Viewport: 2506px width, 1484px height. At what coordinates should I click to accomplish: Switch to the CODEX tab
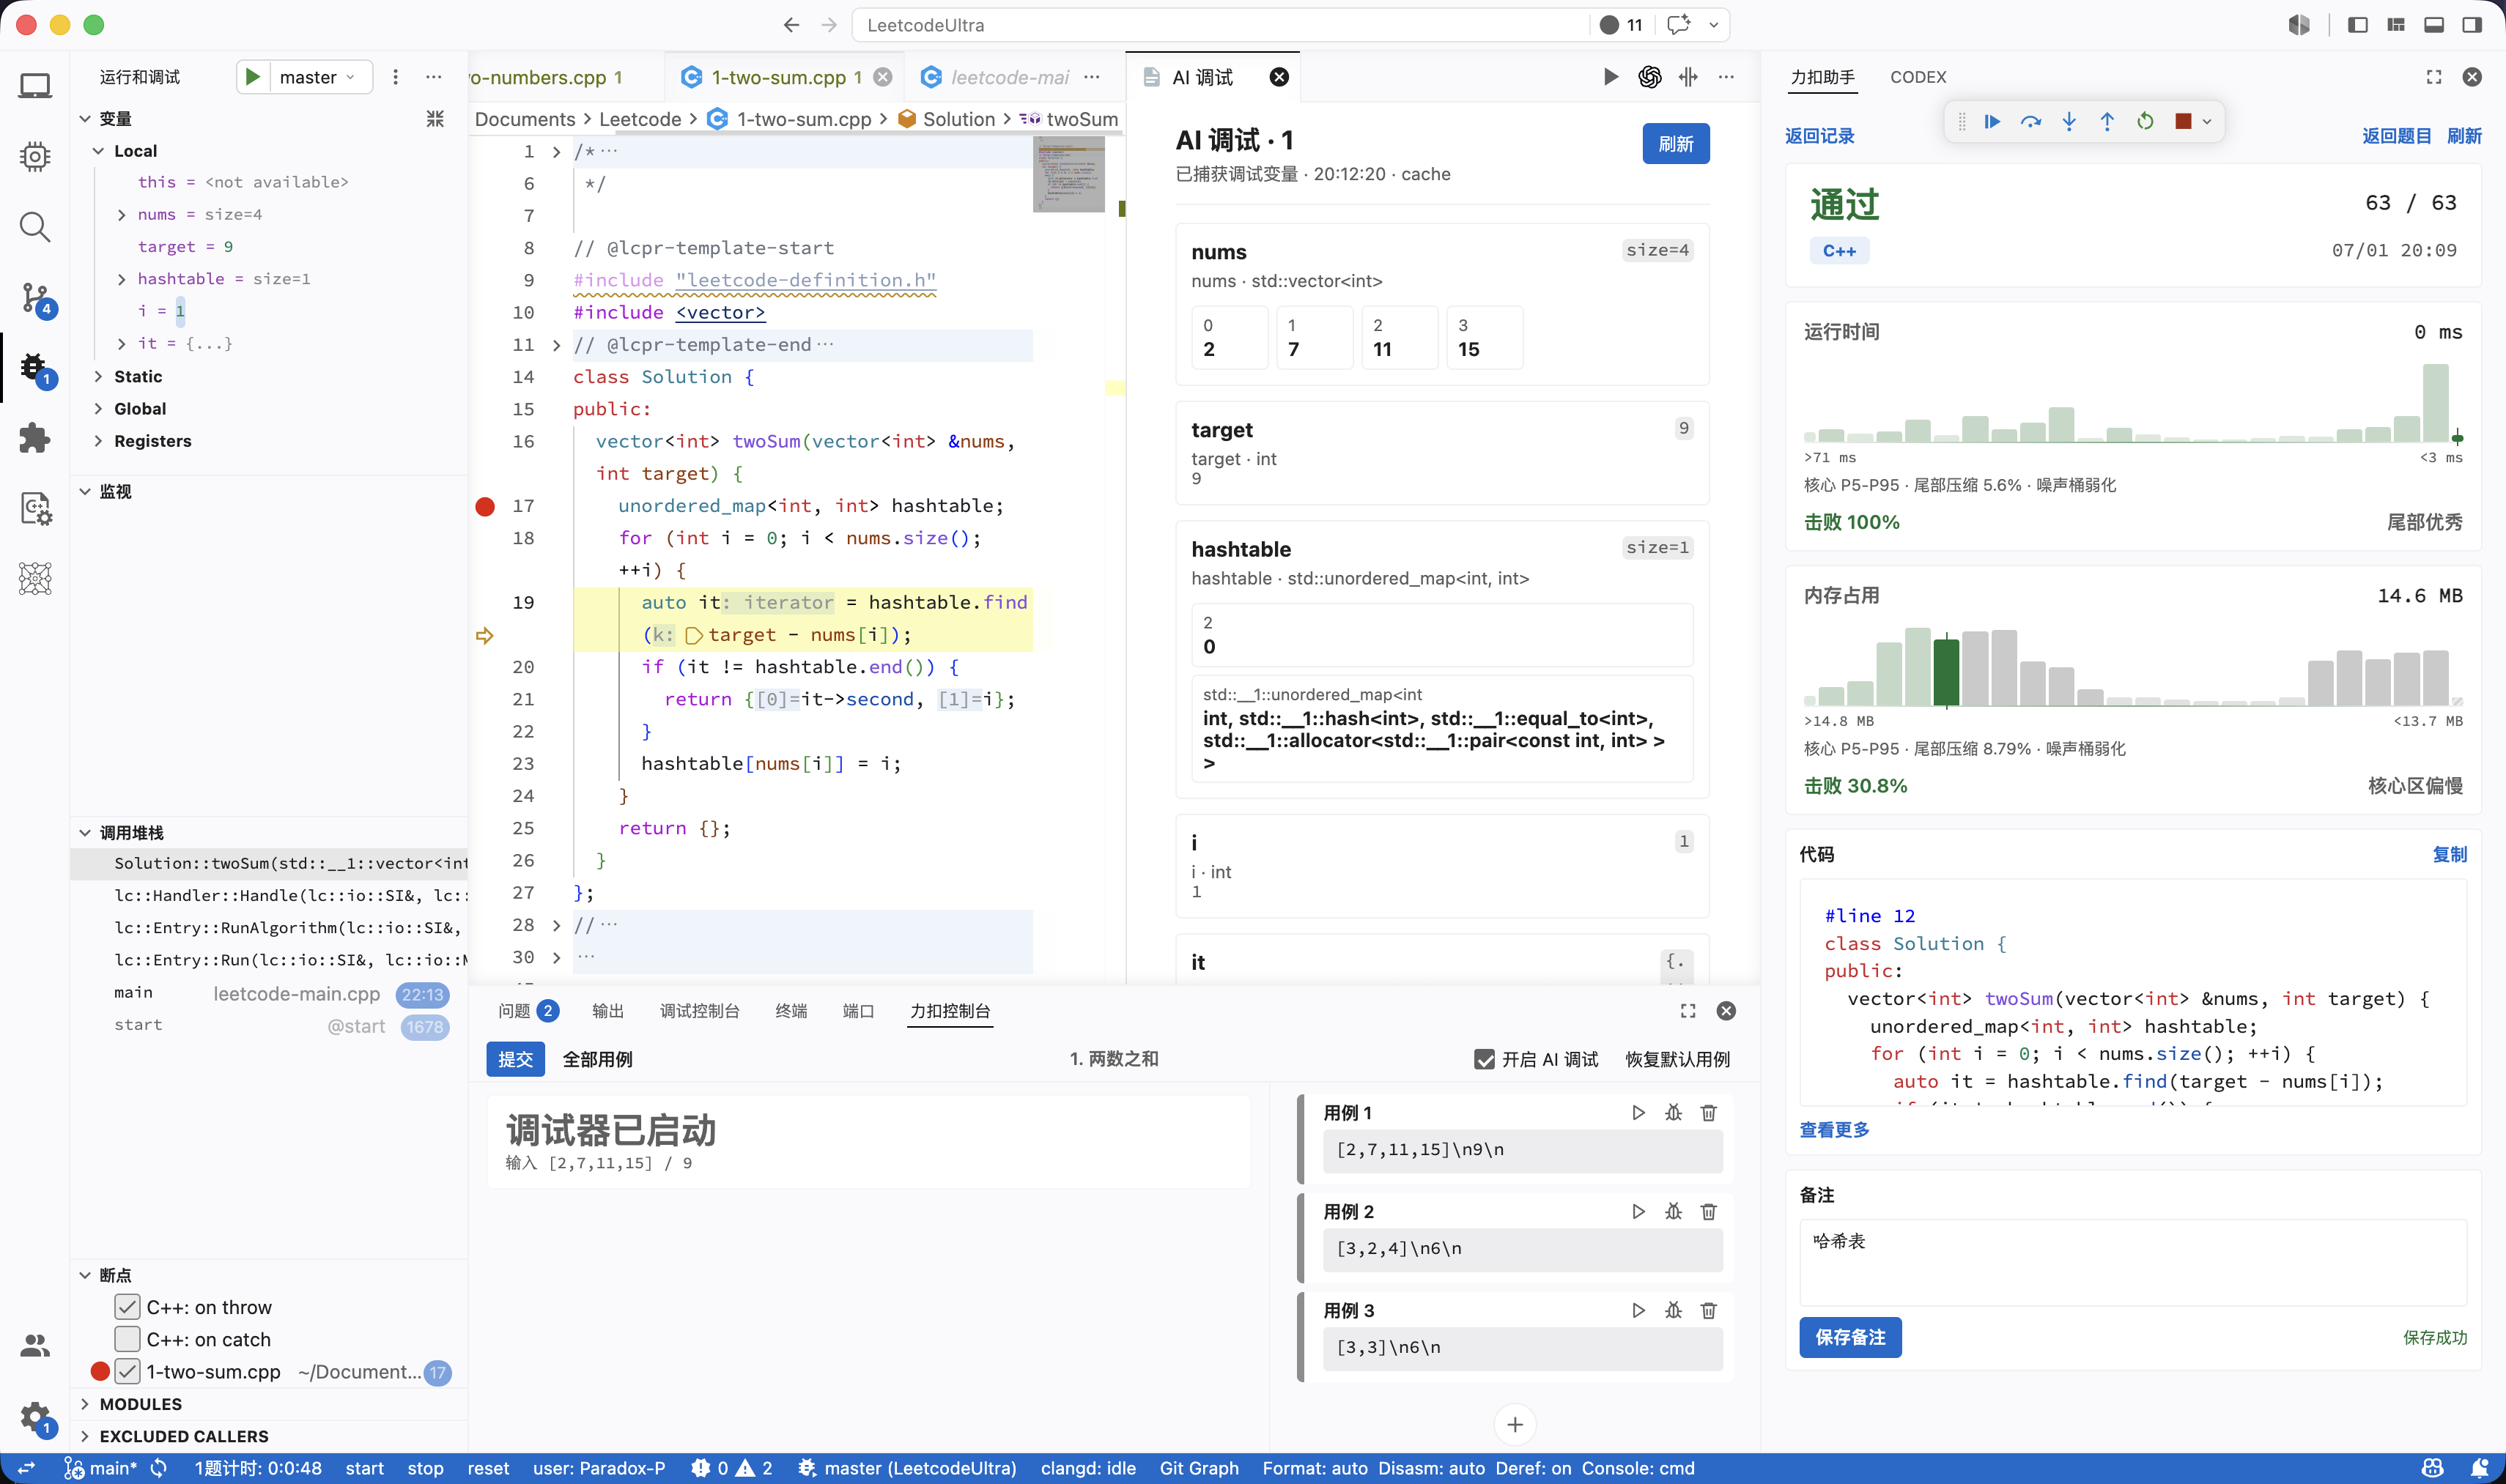[1917, 77]
